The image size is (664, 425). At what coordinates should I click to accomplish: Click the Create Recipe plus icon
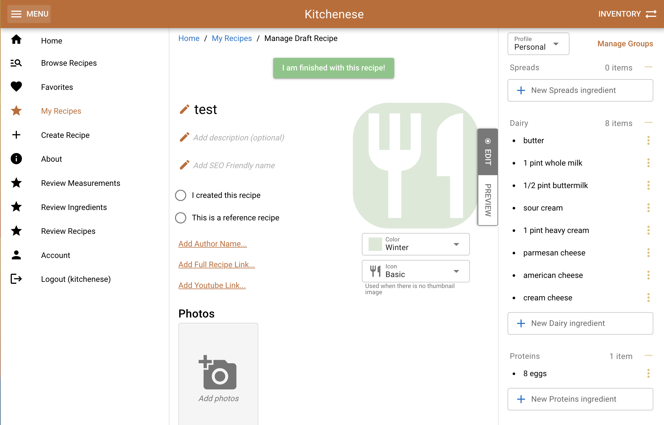(x=16, y=135)
